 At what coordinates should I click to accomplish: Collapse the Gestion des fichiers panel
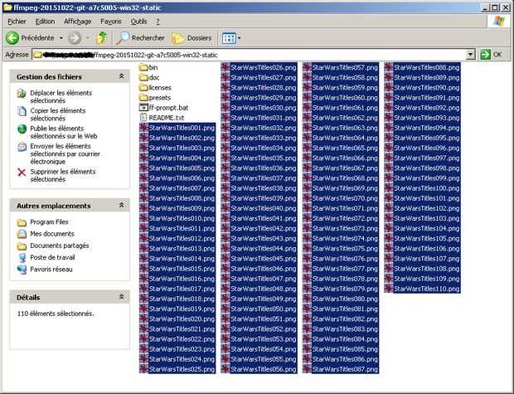coord(121,76)
